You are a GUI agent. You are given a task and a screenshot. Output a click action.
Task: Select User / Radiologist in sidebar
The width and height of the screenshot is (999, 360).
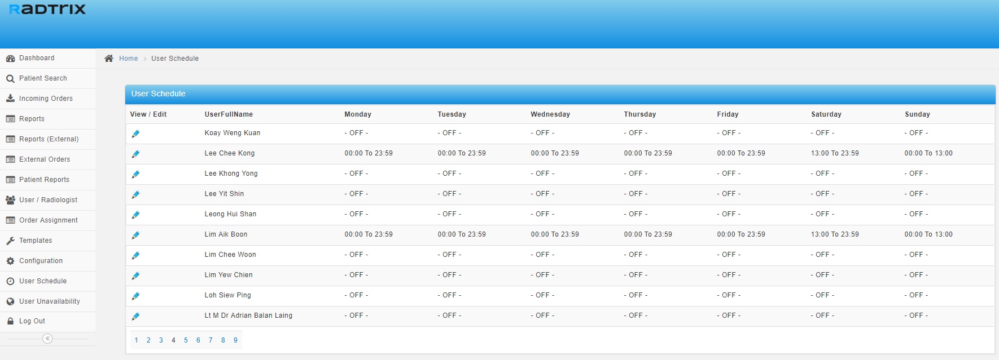pyautogui.click(x=48, y=200)
